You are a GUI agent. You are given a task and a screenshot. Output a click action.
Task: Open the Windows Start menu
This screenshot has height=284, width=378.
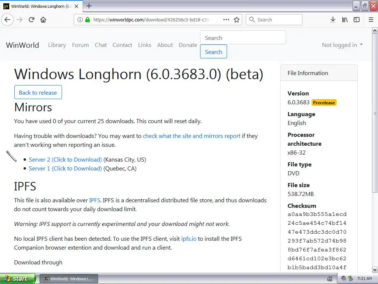tap(18, 278)
